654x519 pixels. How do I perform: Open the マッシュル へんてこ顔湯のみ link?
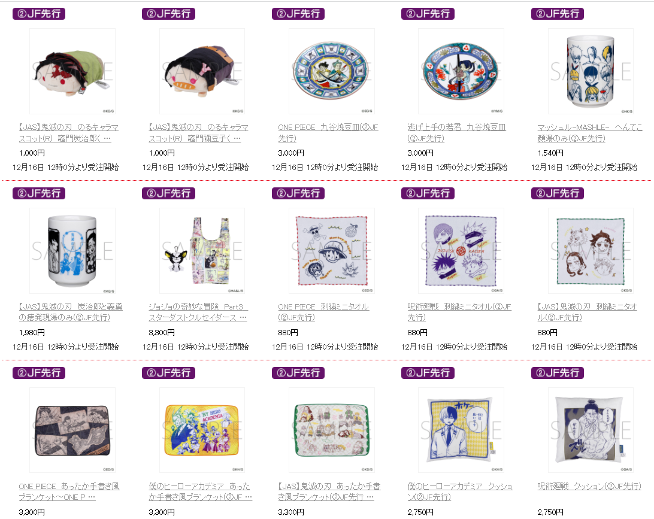tap(590, 132)
